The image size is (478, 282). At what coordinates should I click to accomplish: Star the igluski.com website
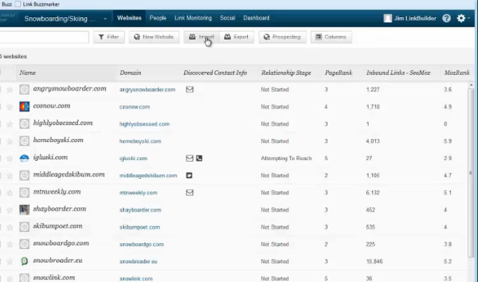tap(10, 158)
